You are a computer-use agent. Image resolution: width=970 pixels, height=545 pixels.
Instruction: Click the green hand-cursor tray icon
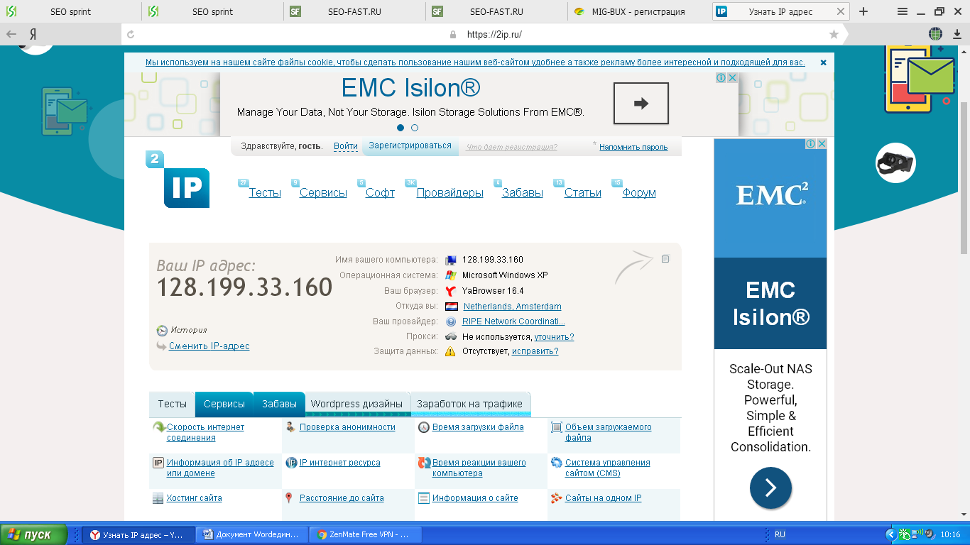(904, 534)
